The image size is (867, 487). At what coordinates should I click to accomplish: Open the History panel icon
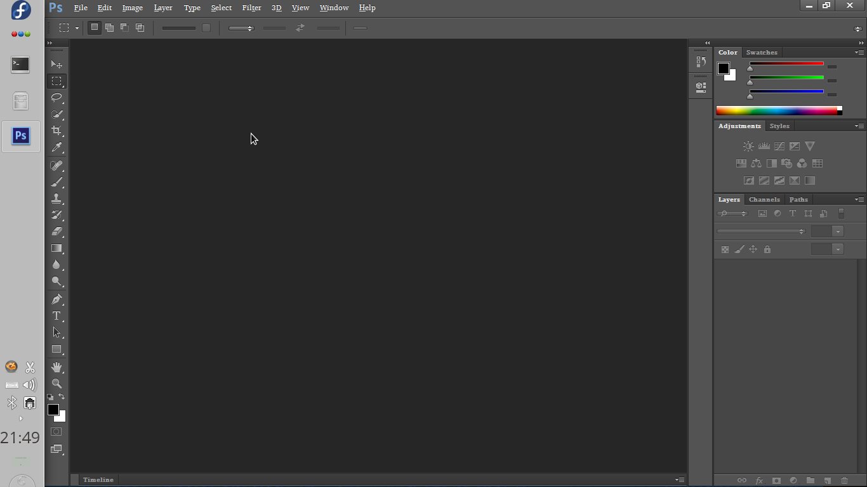click(x=701, y=62)
